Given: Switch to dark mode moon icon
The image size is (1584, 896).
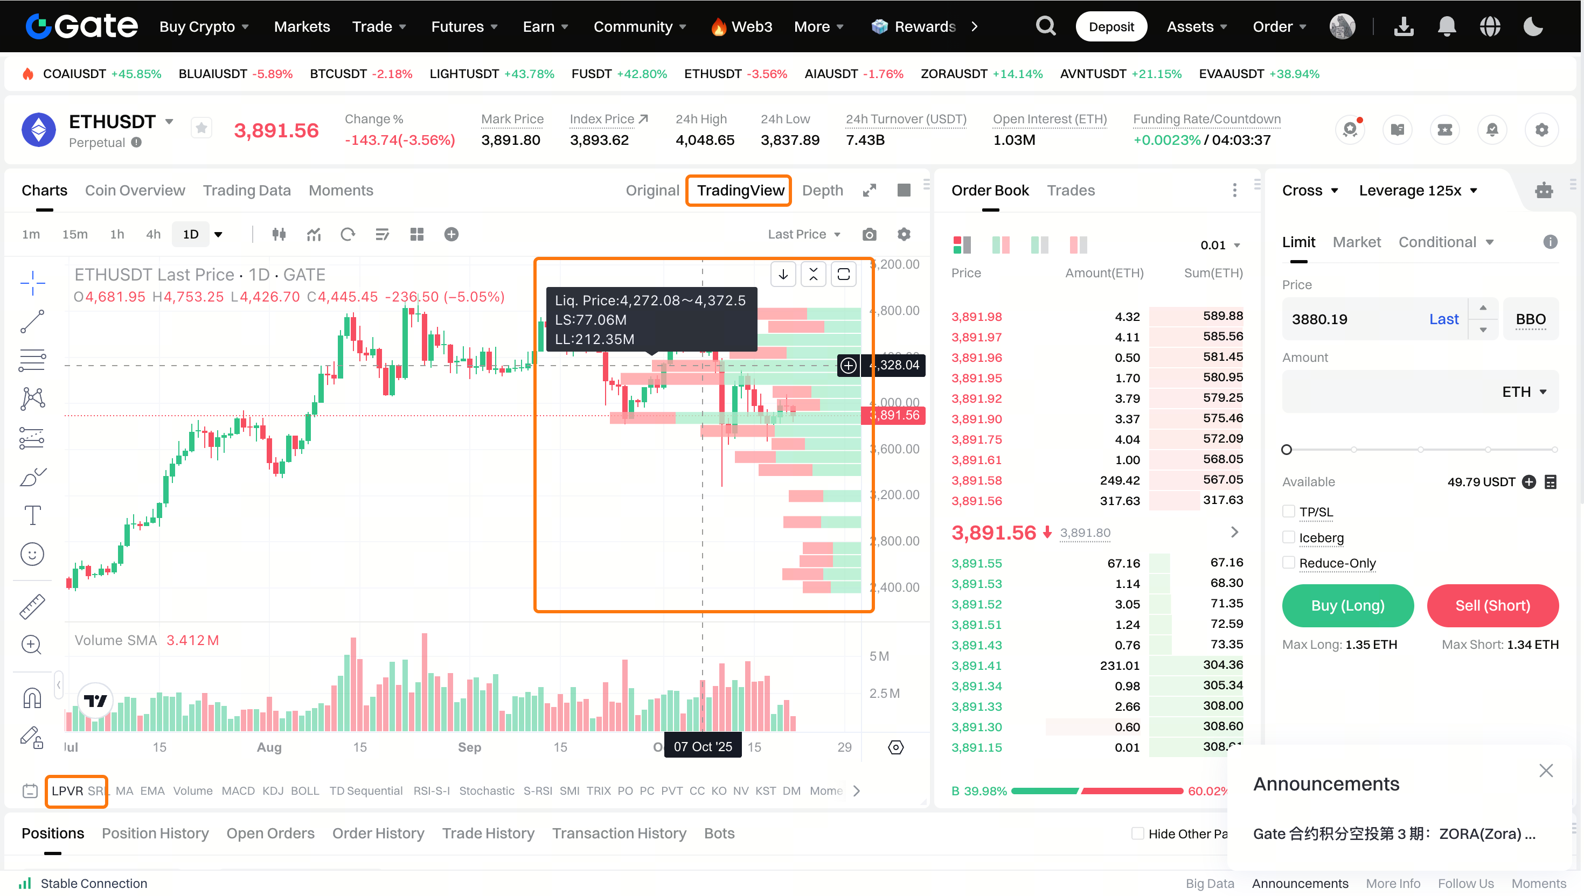Looking at the screenshot, I should [x=1533, y=26].
